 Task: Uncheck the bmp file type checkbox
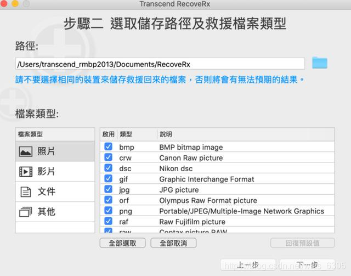[x=109, y=147]
